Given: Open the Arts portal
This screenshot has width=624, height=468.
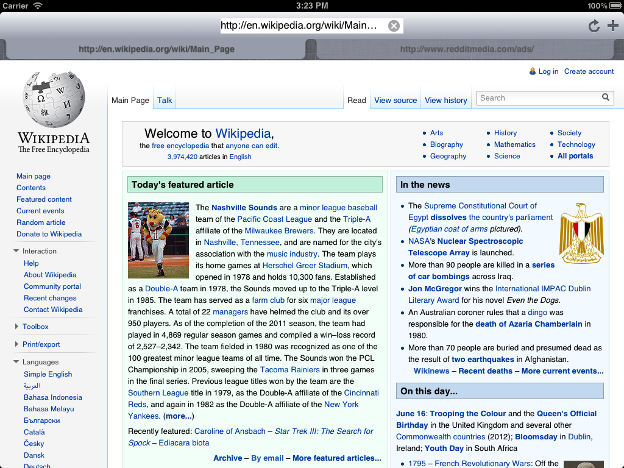Looking at the screenshot, I should pyautogui.click(x=436, y=133).
